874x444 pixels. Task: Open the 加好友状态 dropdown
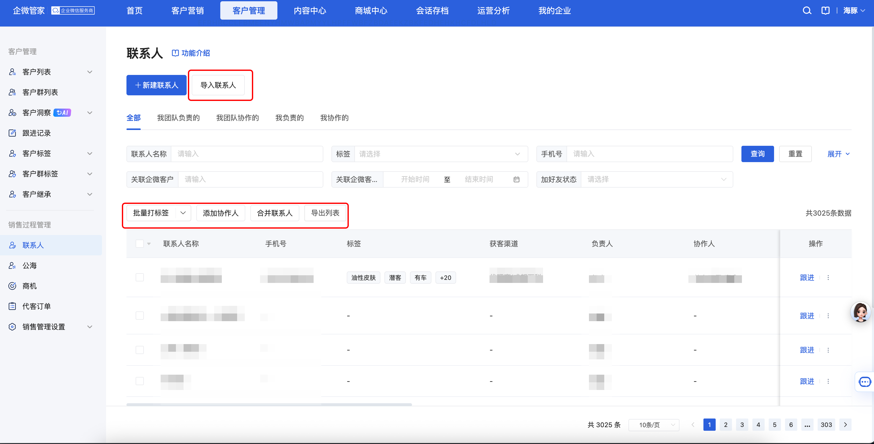pos(657,179)
